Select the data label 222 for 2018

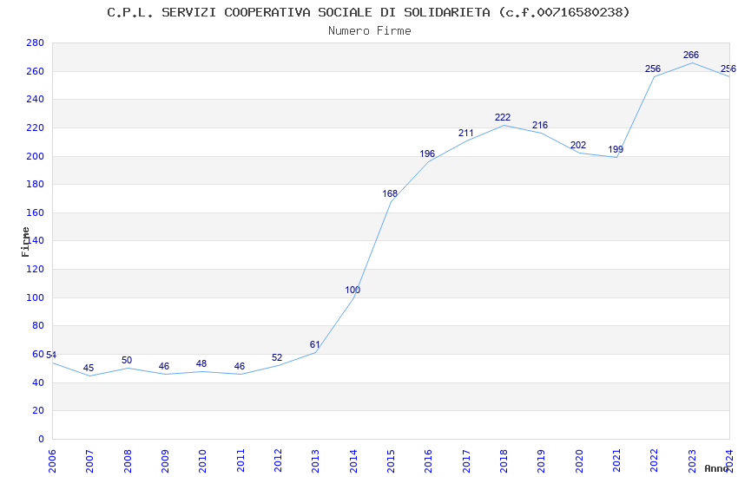click(x=503, y=117)
